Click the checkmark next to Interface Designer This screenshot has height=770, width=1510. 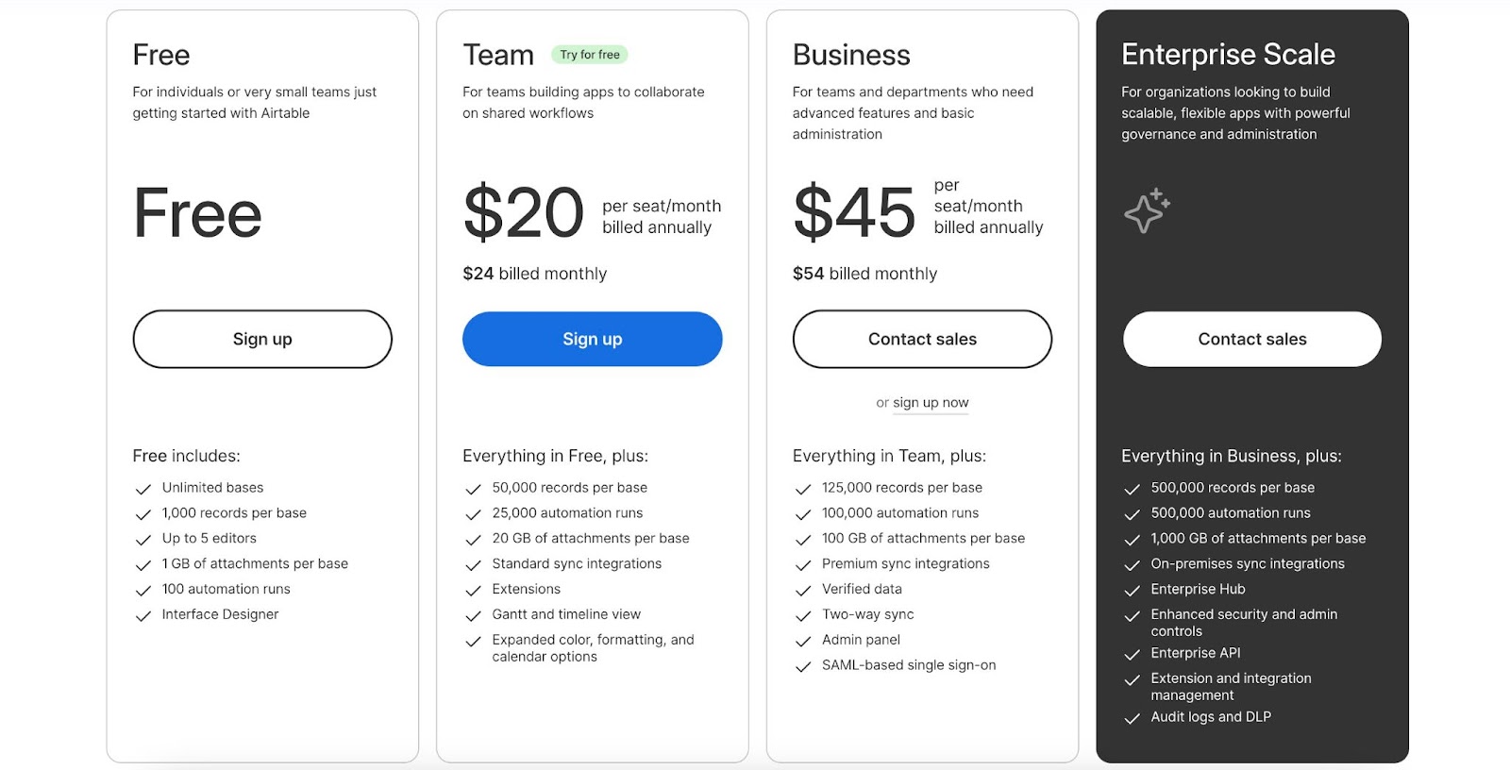[142, 614]
